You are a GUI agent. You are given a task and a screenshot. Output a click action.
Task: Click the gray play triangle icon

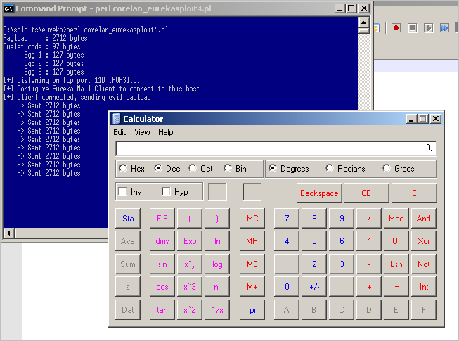point(428,28)
